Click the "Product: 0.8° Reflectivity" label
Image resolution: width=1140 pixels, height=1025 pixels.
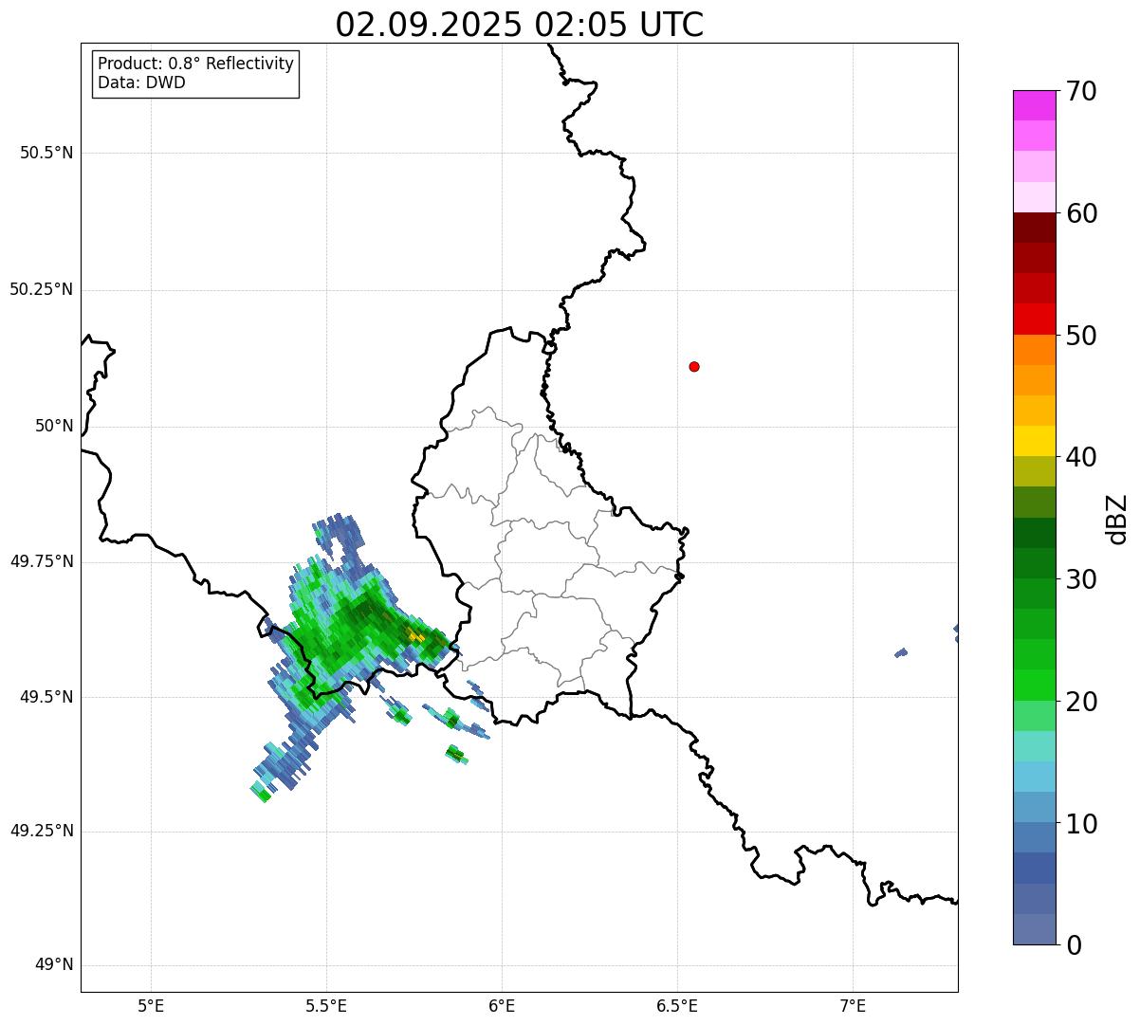click(x=196, y=64)
